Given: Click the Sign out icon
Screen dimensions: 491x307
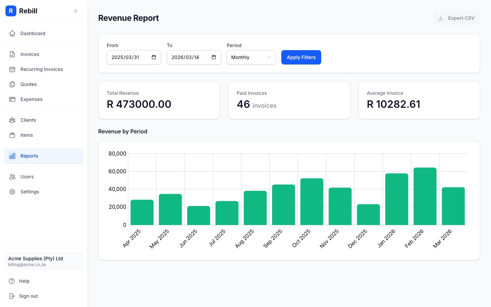Looking at the screenshot, I should (12, 296).
